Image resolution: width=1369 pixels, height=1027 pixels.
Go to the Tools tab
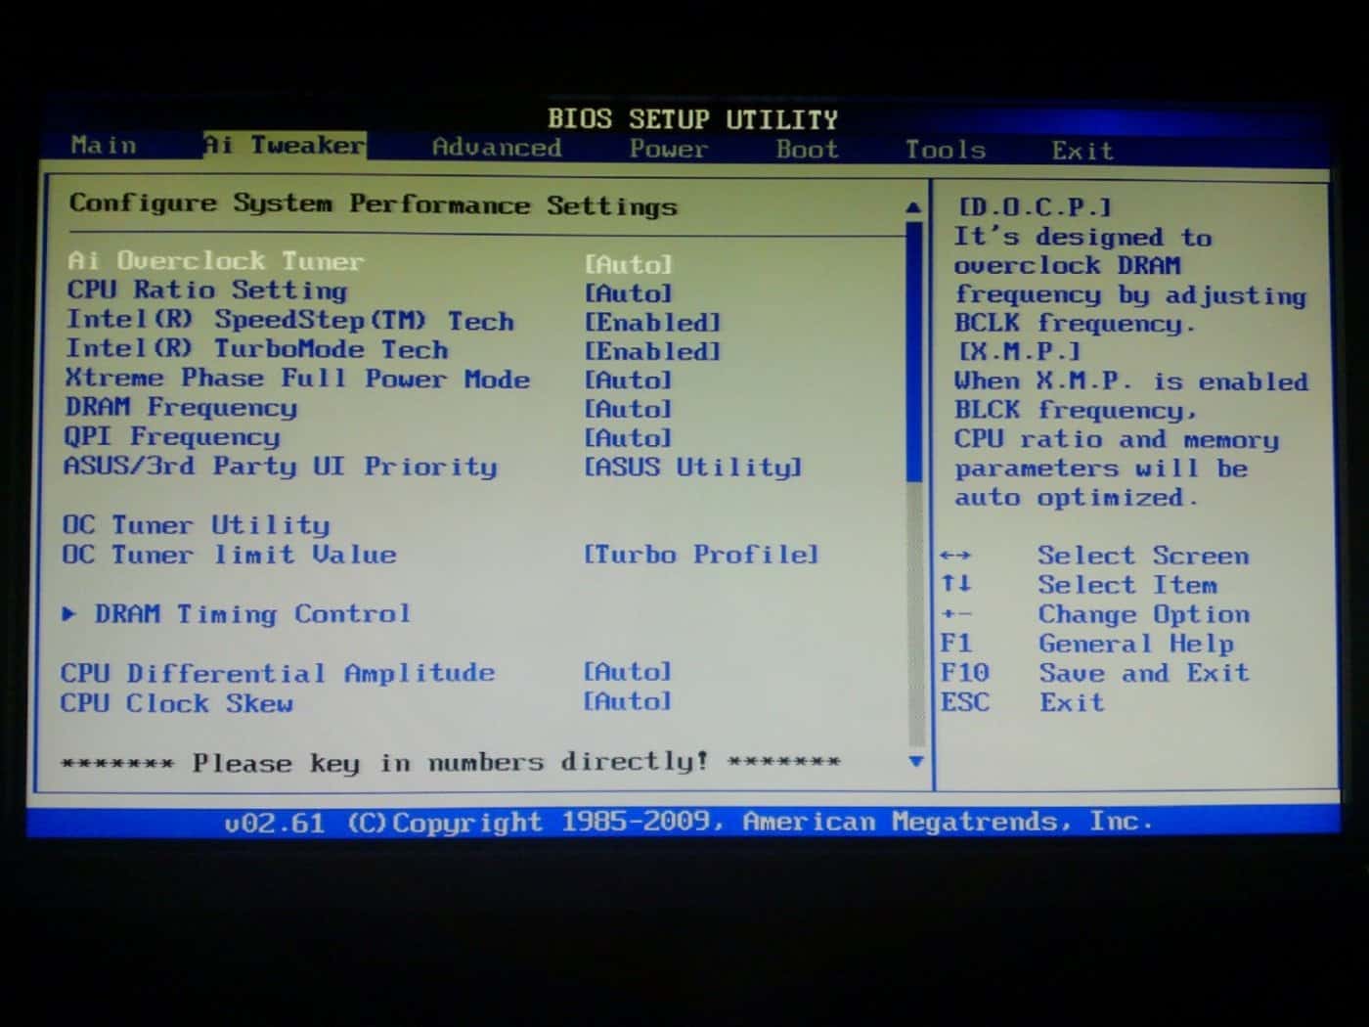pyautogui.click(x=945, y=150)
